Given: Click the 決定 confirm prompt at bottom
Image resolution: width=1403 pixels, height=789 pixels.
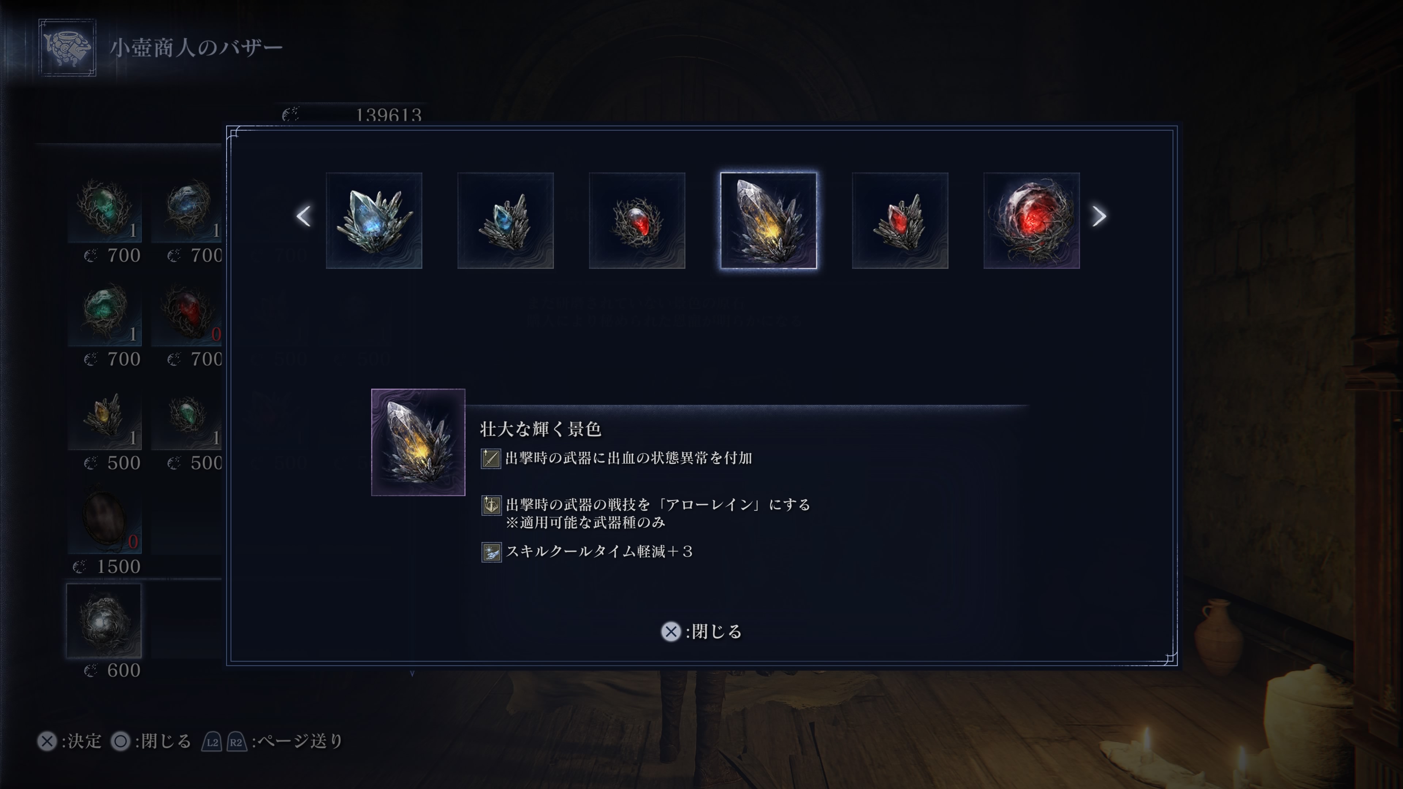Looking at the screenshot, I should click(70, 741).
